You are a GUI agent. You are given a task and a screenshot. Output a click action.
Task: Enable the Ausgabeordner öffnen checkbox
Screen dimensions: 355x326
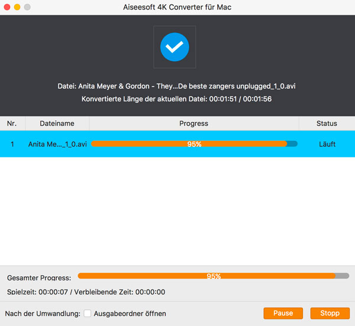coord(88,314)
